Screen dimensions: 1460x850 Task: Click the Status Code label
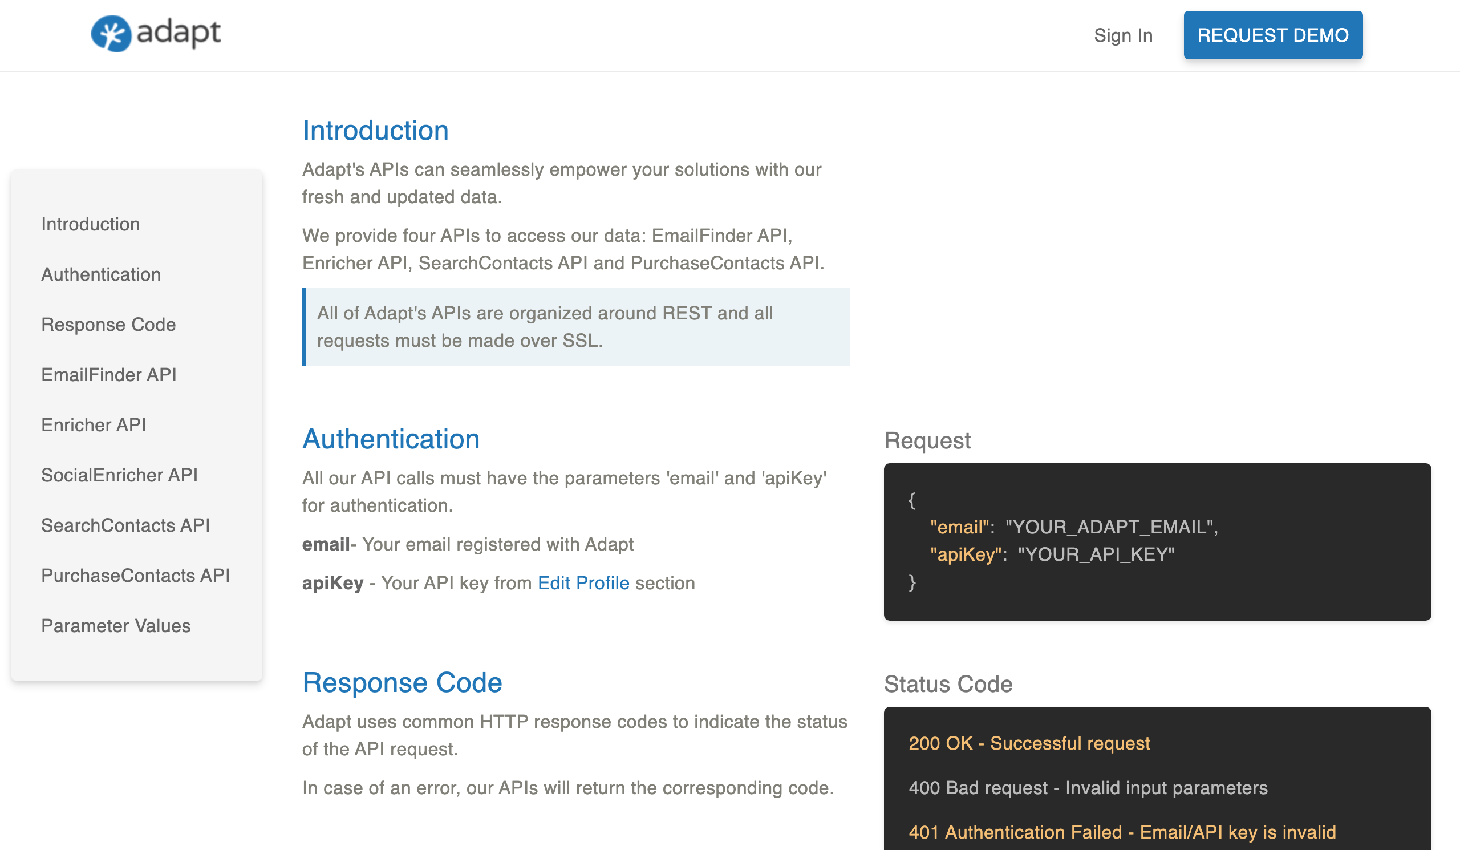948,685
